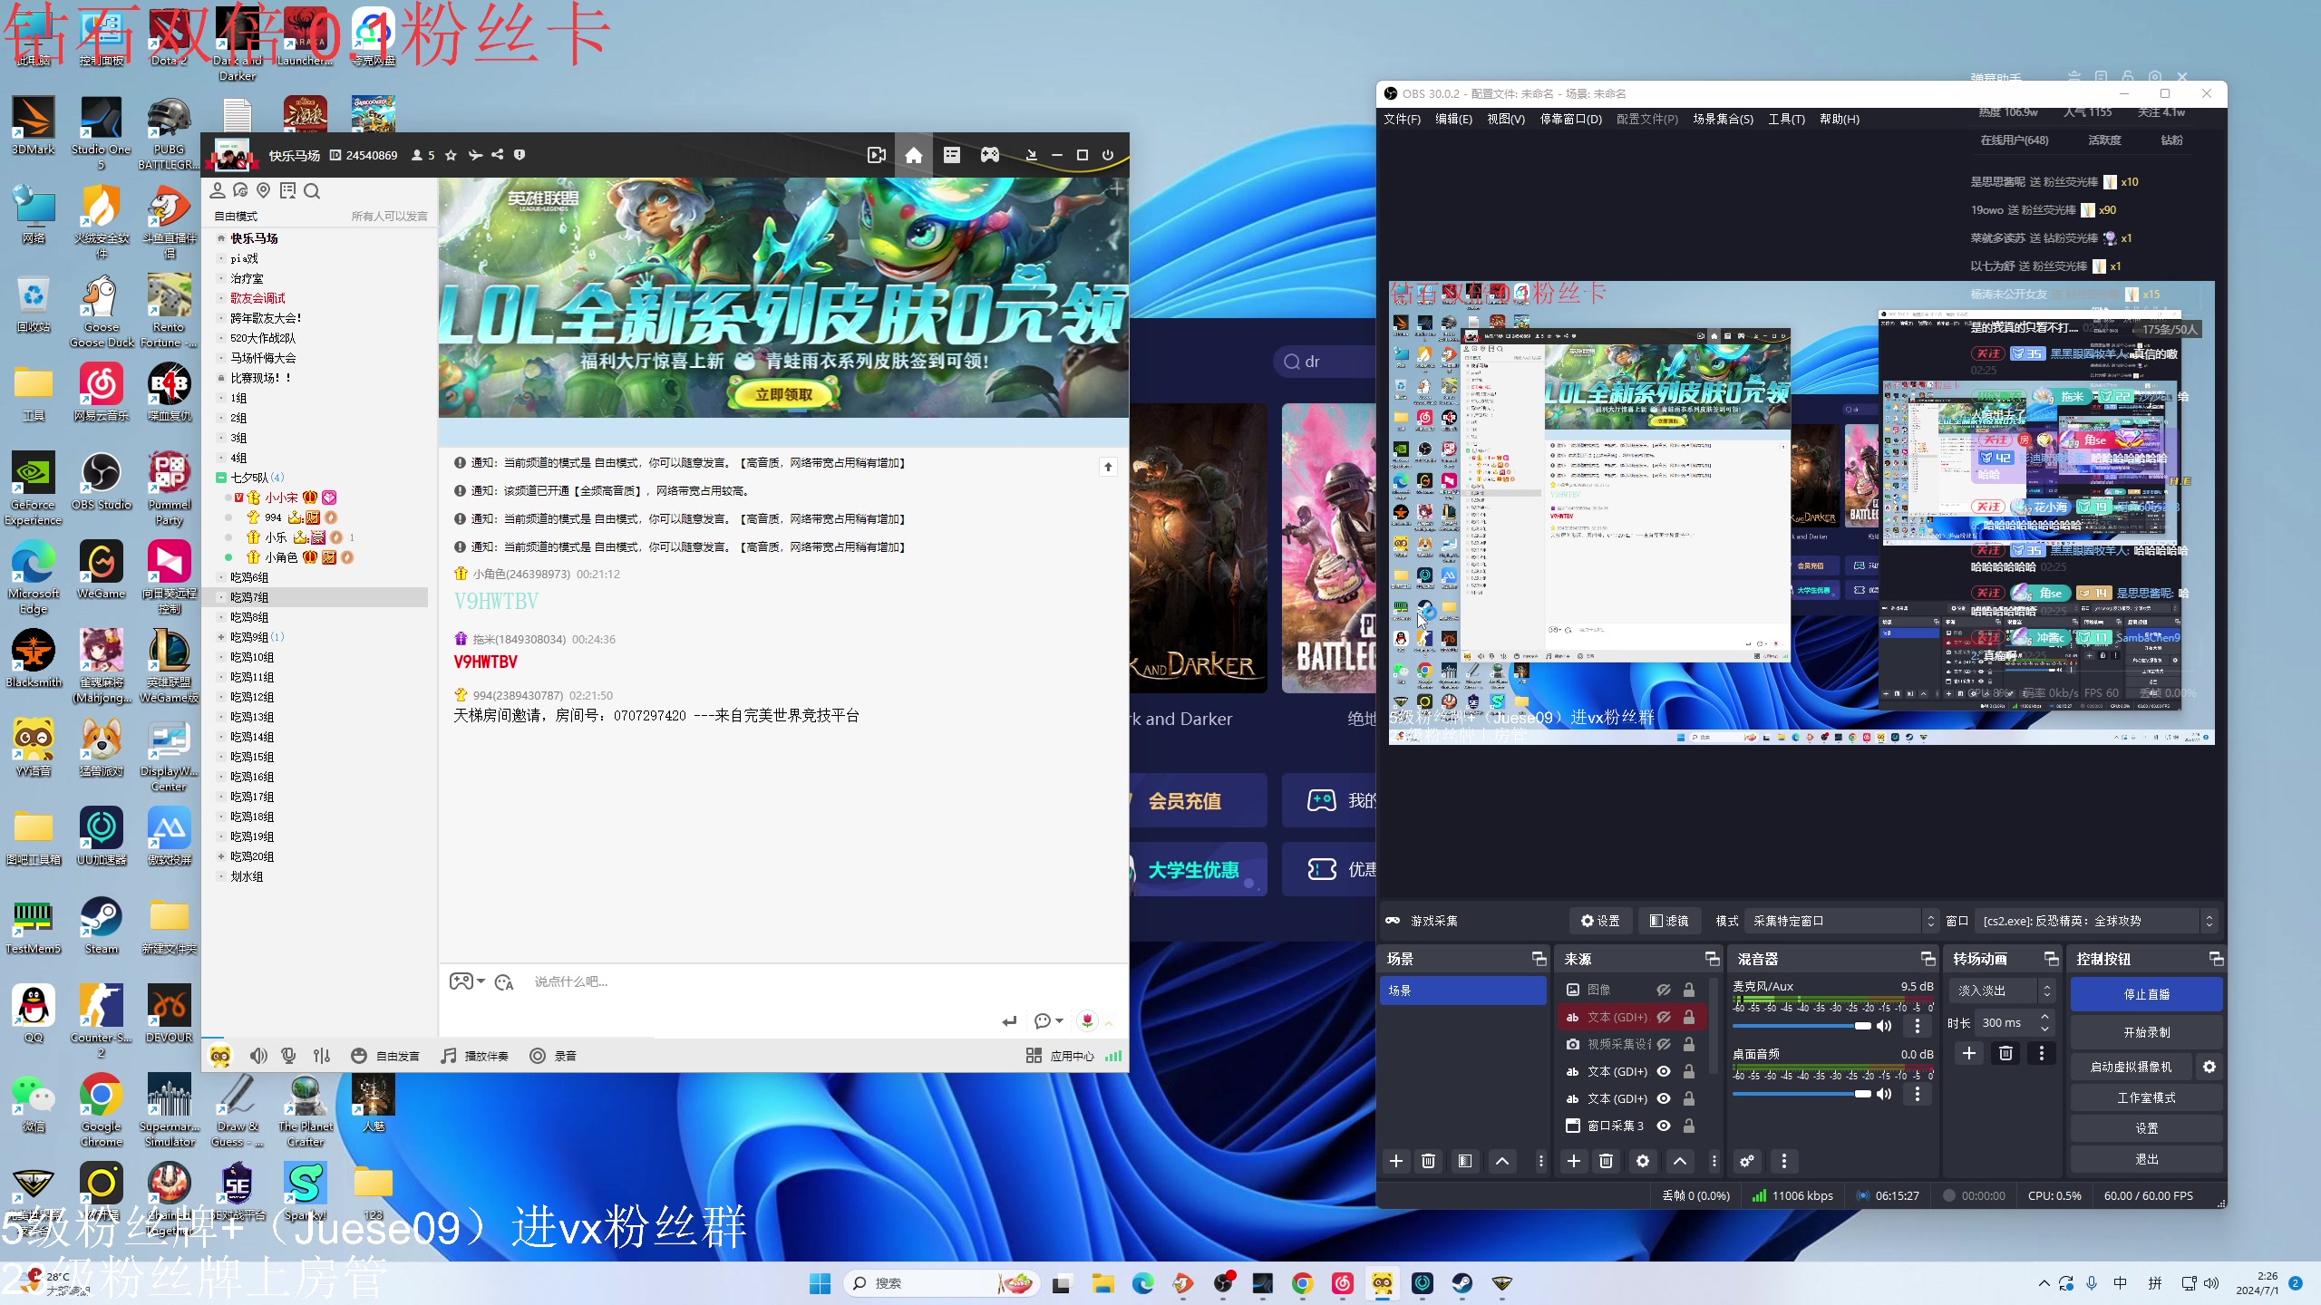Mute the 麦克风/Aux speaker icon in OBS mixer
The width and height of the screenshot is (2321, 1305).
[1884, 1026]
